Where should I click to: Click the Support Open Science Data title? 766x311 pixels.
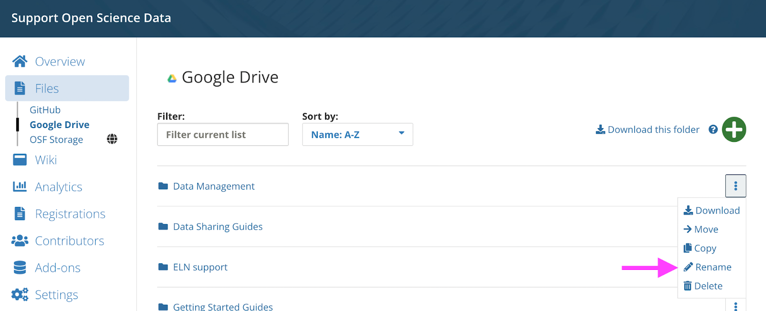(x=91, y=18)
